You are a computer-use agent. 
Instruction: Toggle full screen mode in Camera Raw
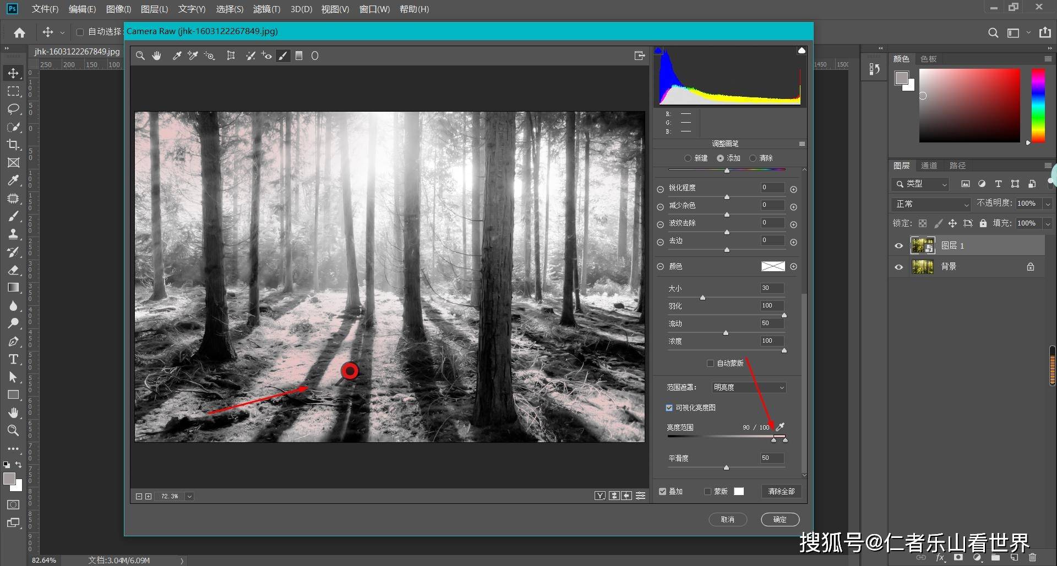pos(640,56)
